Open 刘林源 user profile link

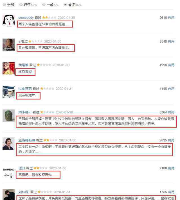coord(24,192)
